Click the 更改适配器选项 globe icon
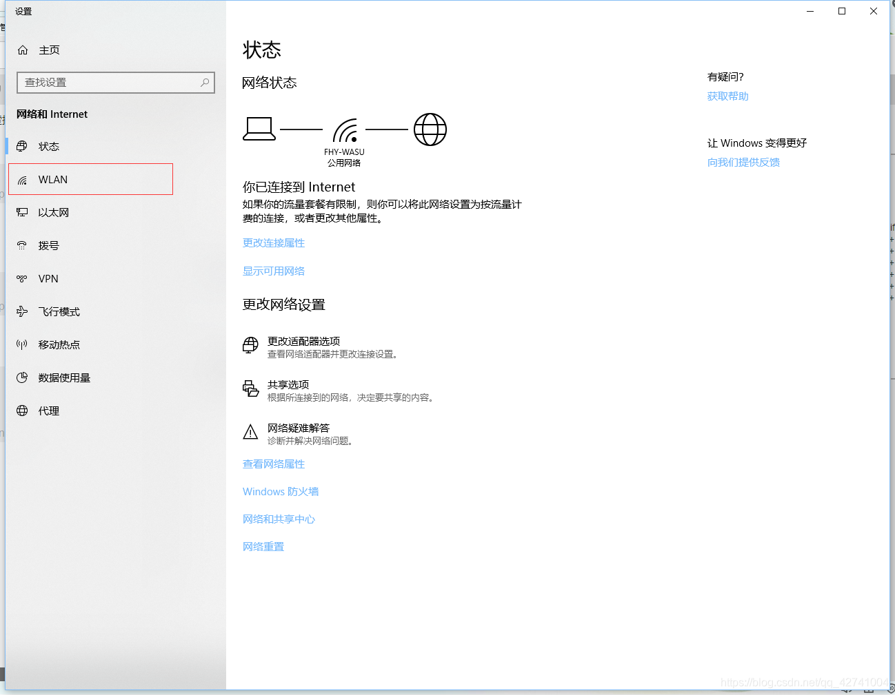The image size is (895, 695). pyautogui.click(x=250, y=346)
